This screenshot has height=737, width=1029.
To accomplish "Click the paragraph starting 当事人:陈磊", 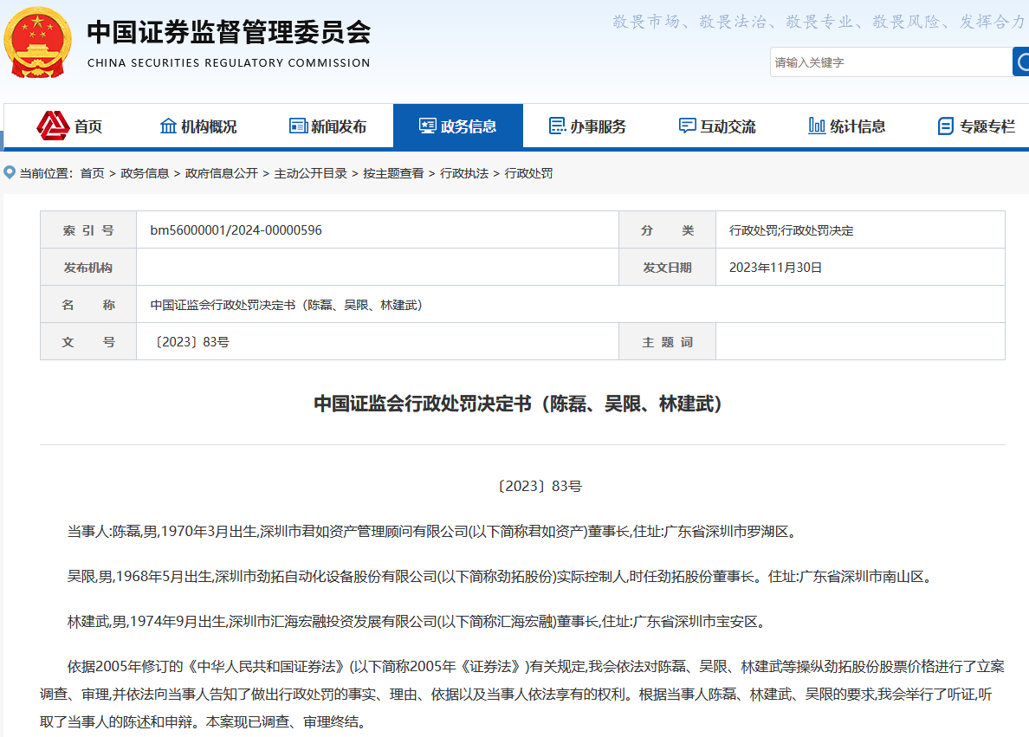I will (x=433, y=532).
